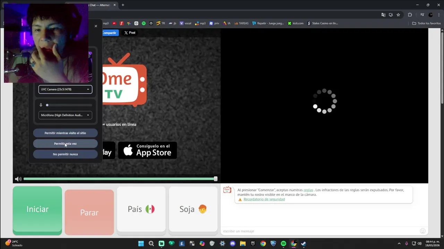Show hidden system tray icons chevron
Viewport: 444px width, 249px height.
(x=399, y=243)
